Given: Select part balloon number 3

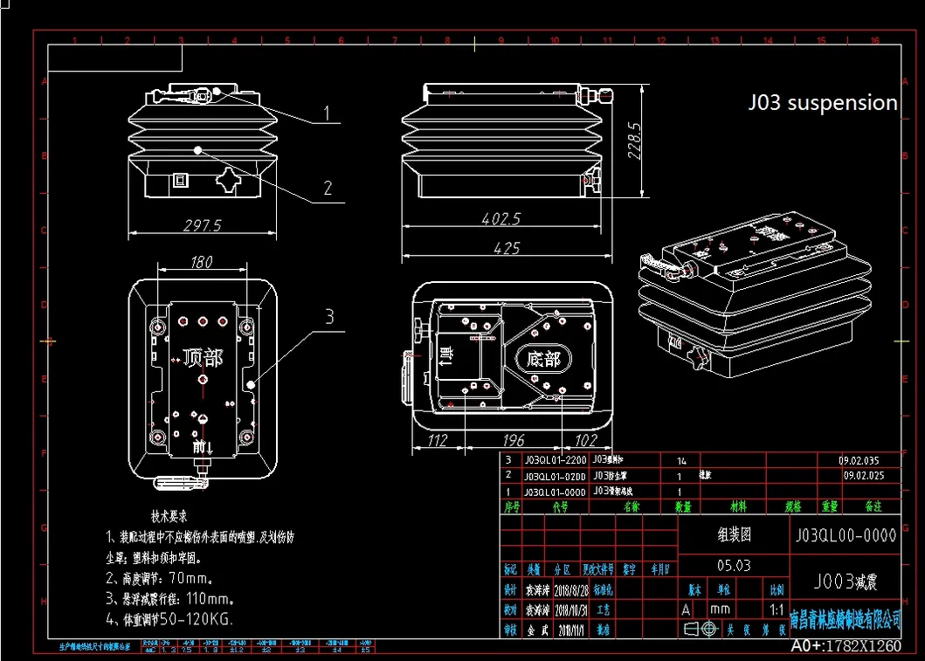Looking at the screenshot, I should tap(330, 317).
